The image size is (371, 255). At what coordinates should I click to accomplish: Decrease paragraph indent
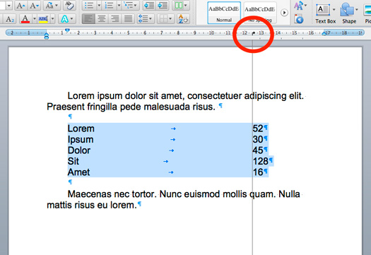tap(149, 5)
